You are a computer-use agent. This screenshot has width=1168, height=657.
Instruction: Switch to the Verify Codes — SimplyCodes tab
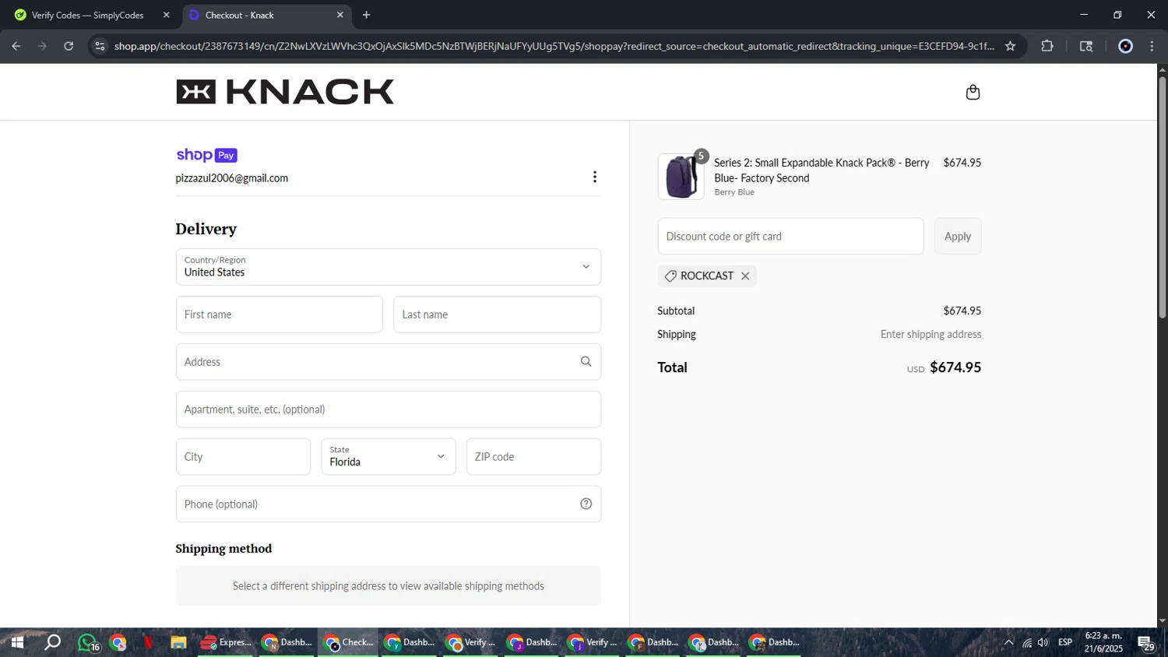(90, 15)
